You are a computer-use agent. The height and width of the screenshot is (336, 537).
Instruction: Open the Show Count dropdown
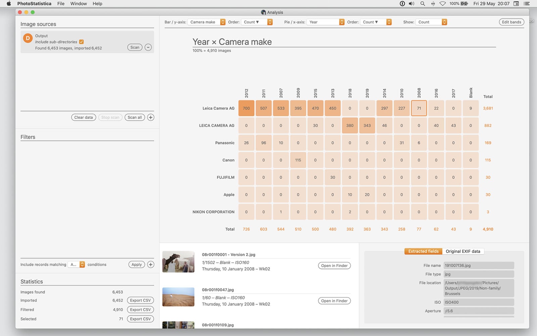click(431, 22)
